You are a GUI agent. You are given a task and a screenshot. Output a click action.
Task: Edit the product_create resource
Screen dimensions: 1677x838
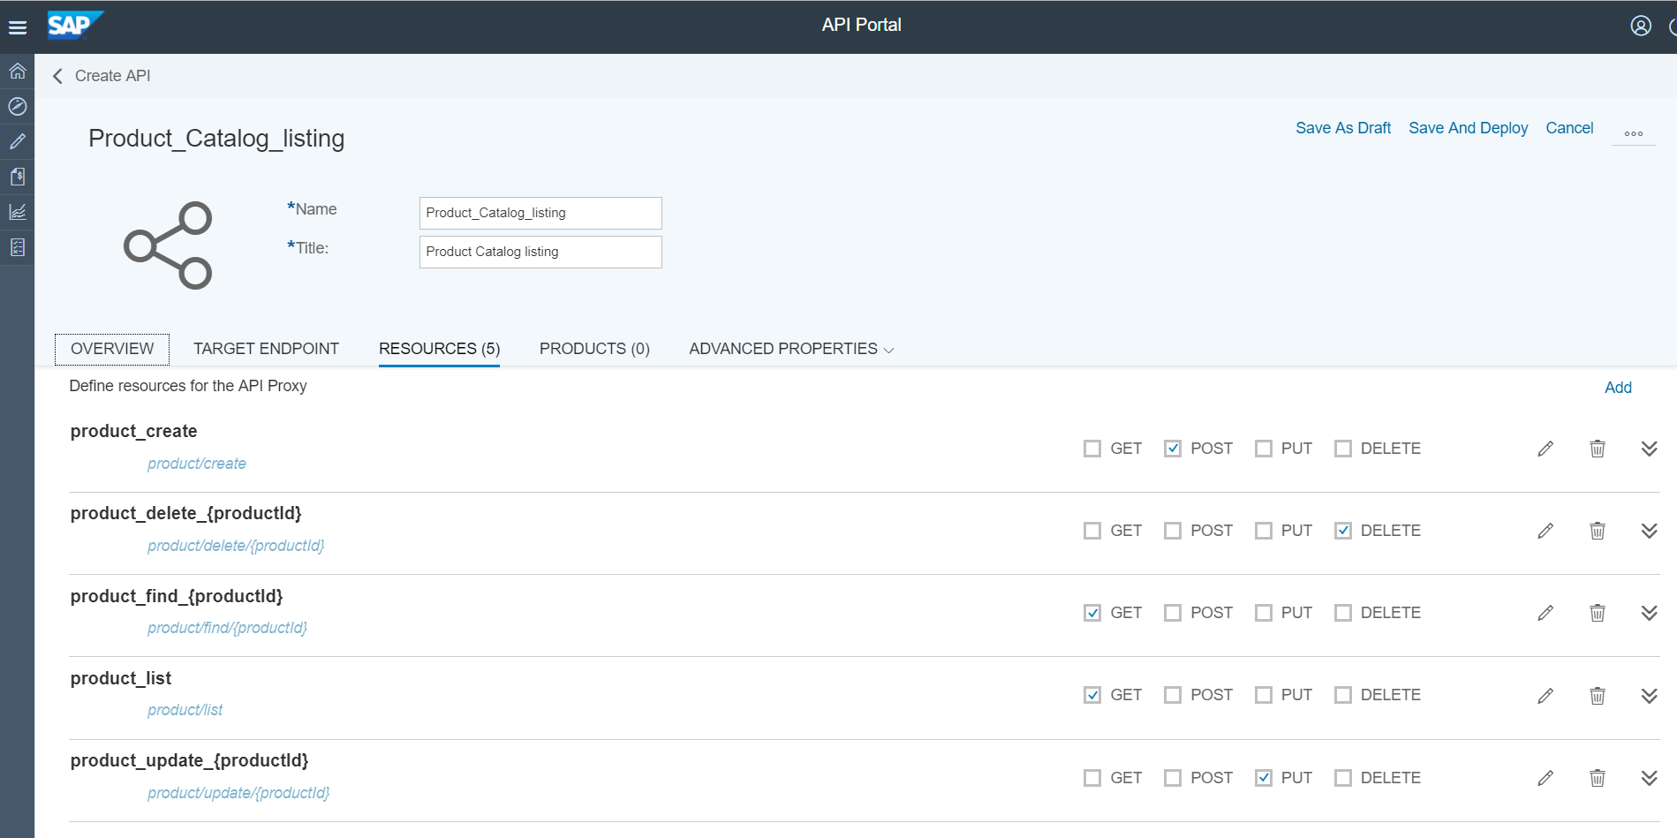[1545, 449]
